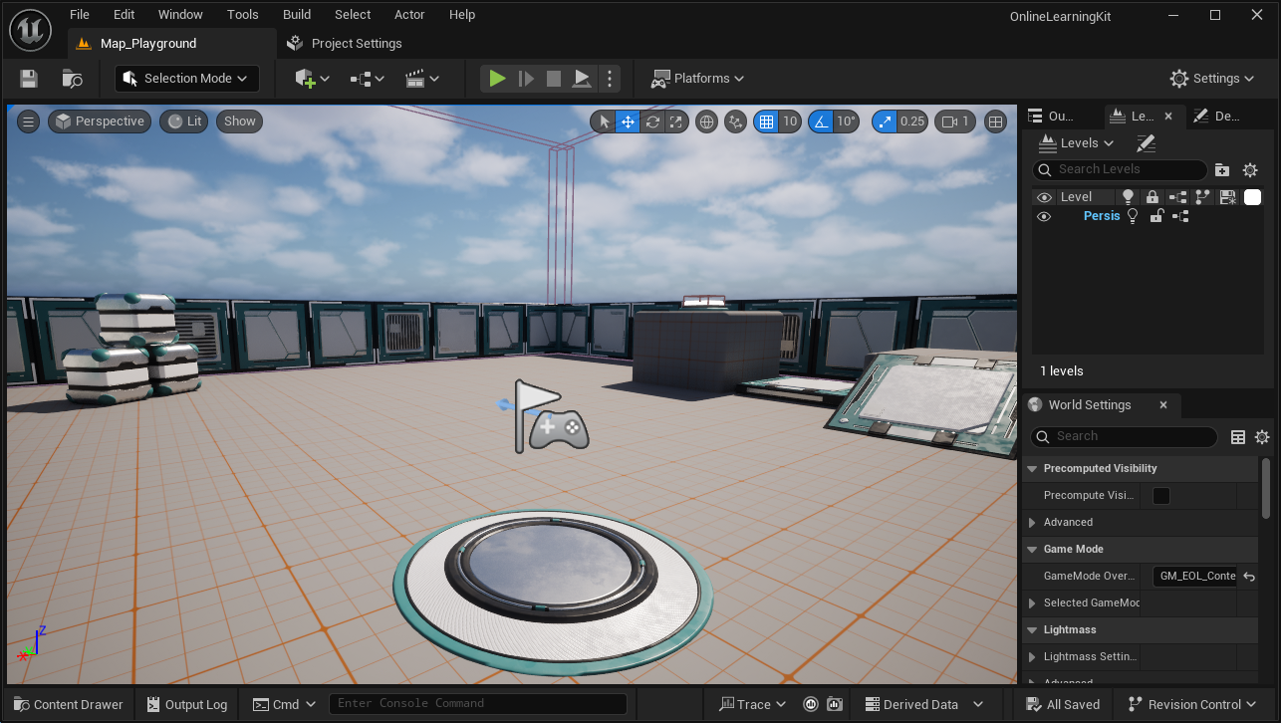Toggle visibility of Persistent Level row

[1044, 216]
